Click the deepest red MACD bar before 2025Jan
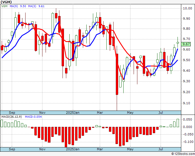 66,137
